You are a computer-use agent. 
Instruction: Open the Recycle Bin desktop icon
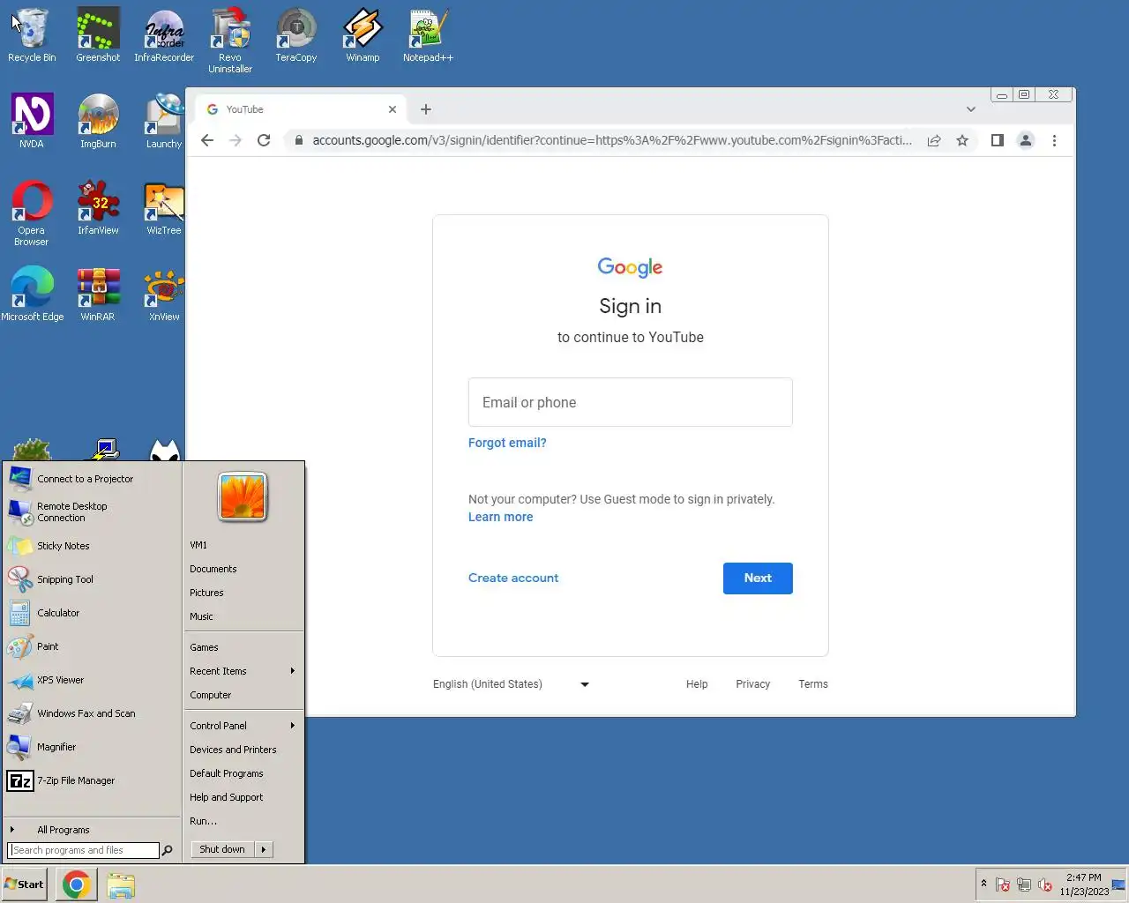[32, 35]
